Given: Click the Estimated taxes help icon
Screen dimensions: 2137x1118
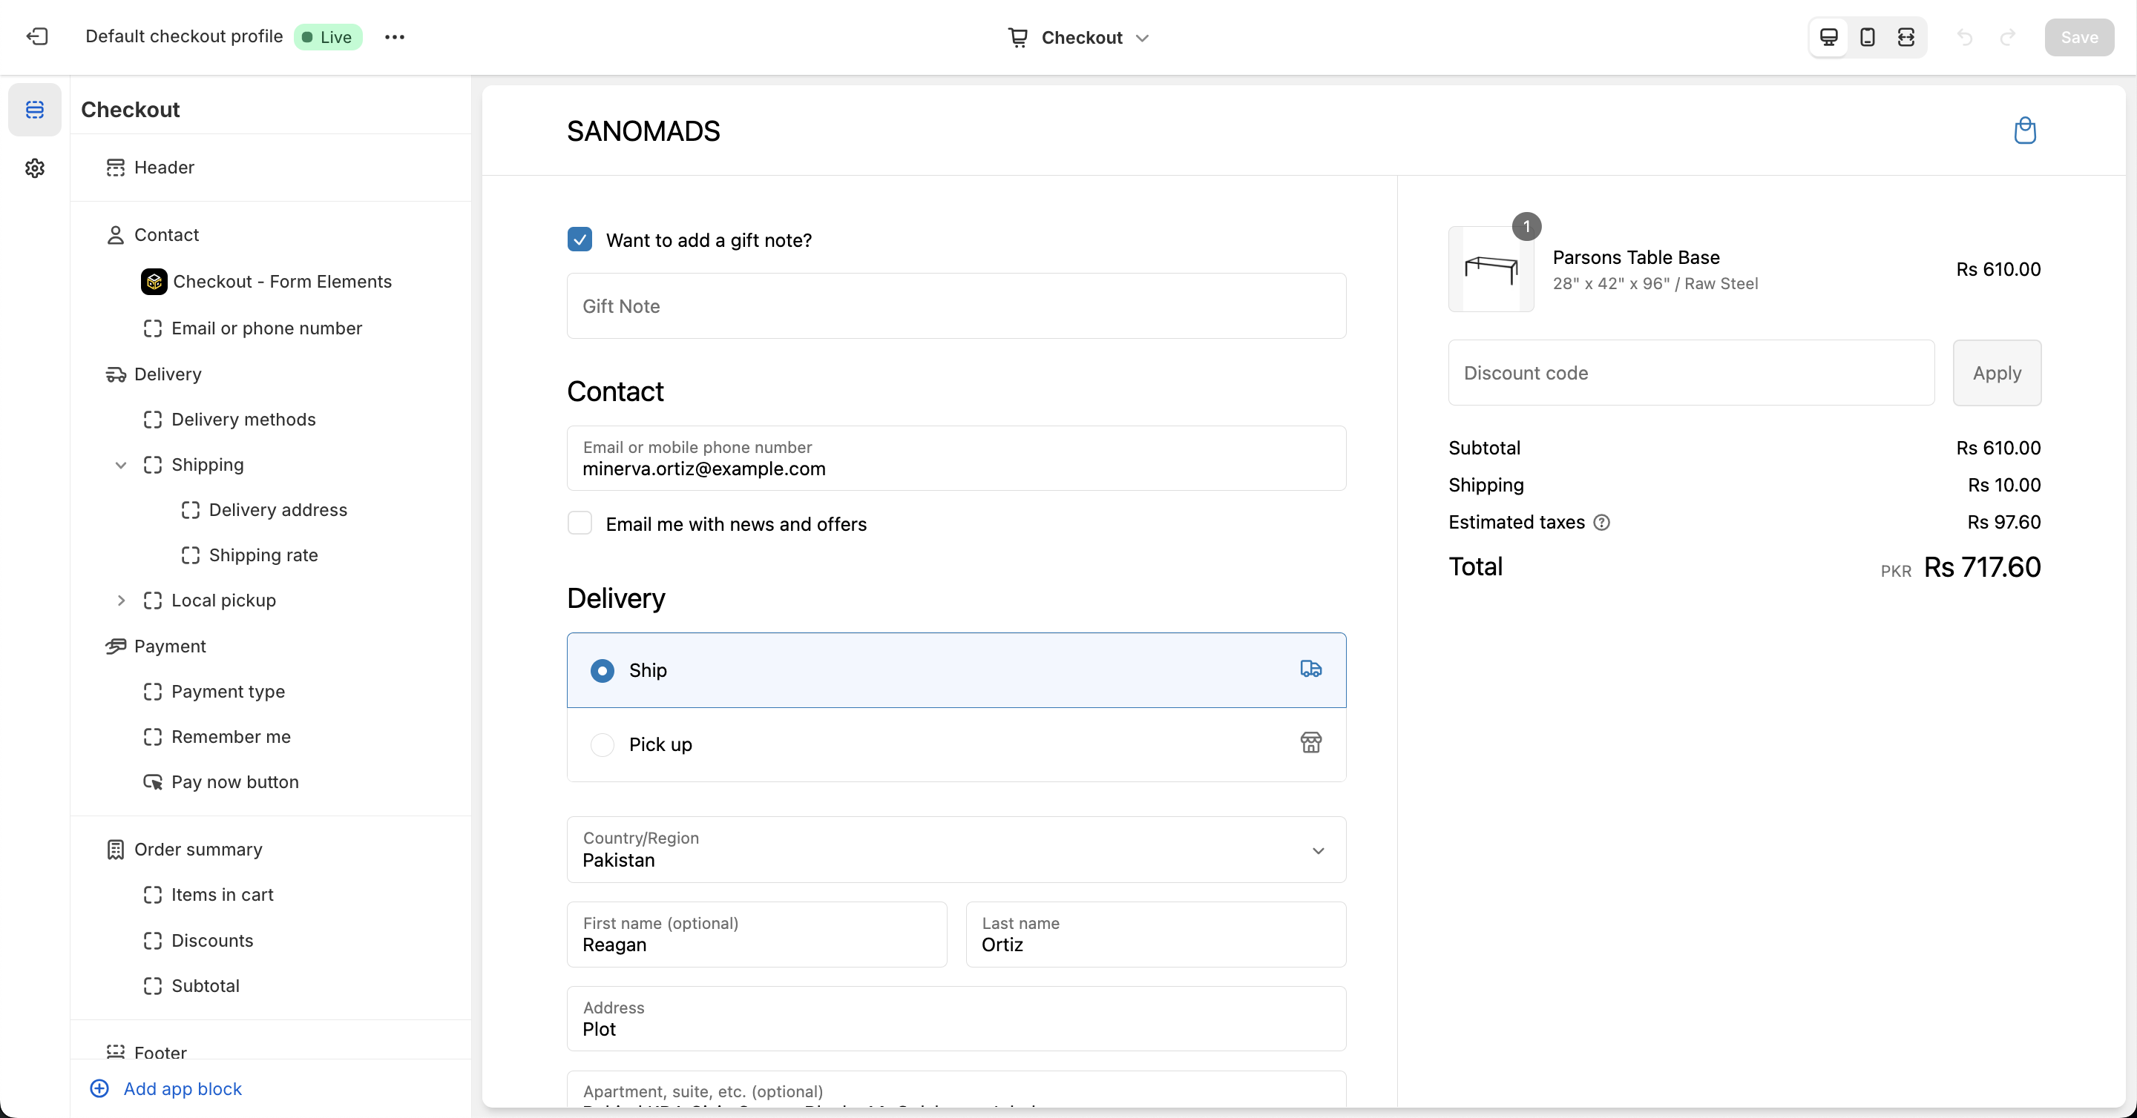Looking at the screenshot, I should pos(1602,522).
